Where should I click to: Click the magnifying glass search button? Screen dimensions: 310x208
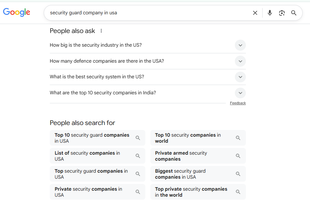[x=294, y=13]
